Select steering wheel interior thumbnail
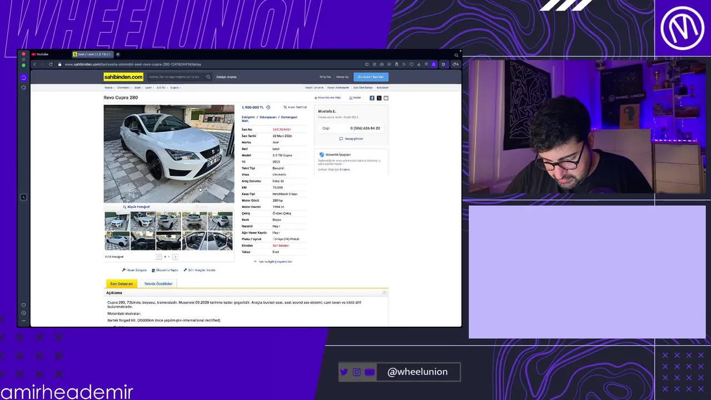This screenshot has width=711, height=400. tap(143, 241)
